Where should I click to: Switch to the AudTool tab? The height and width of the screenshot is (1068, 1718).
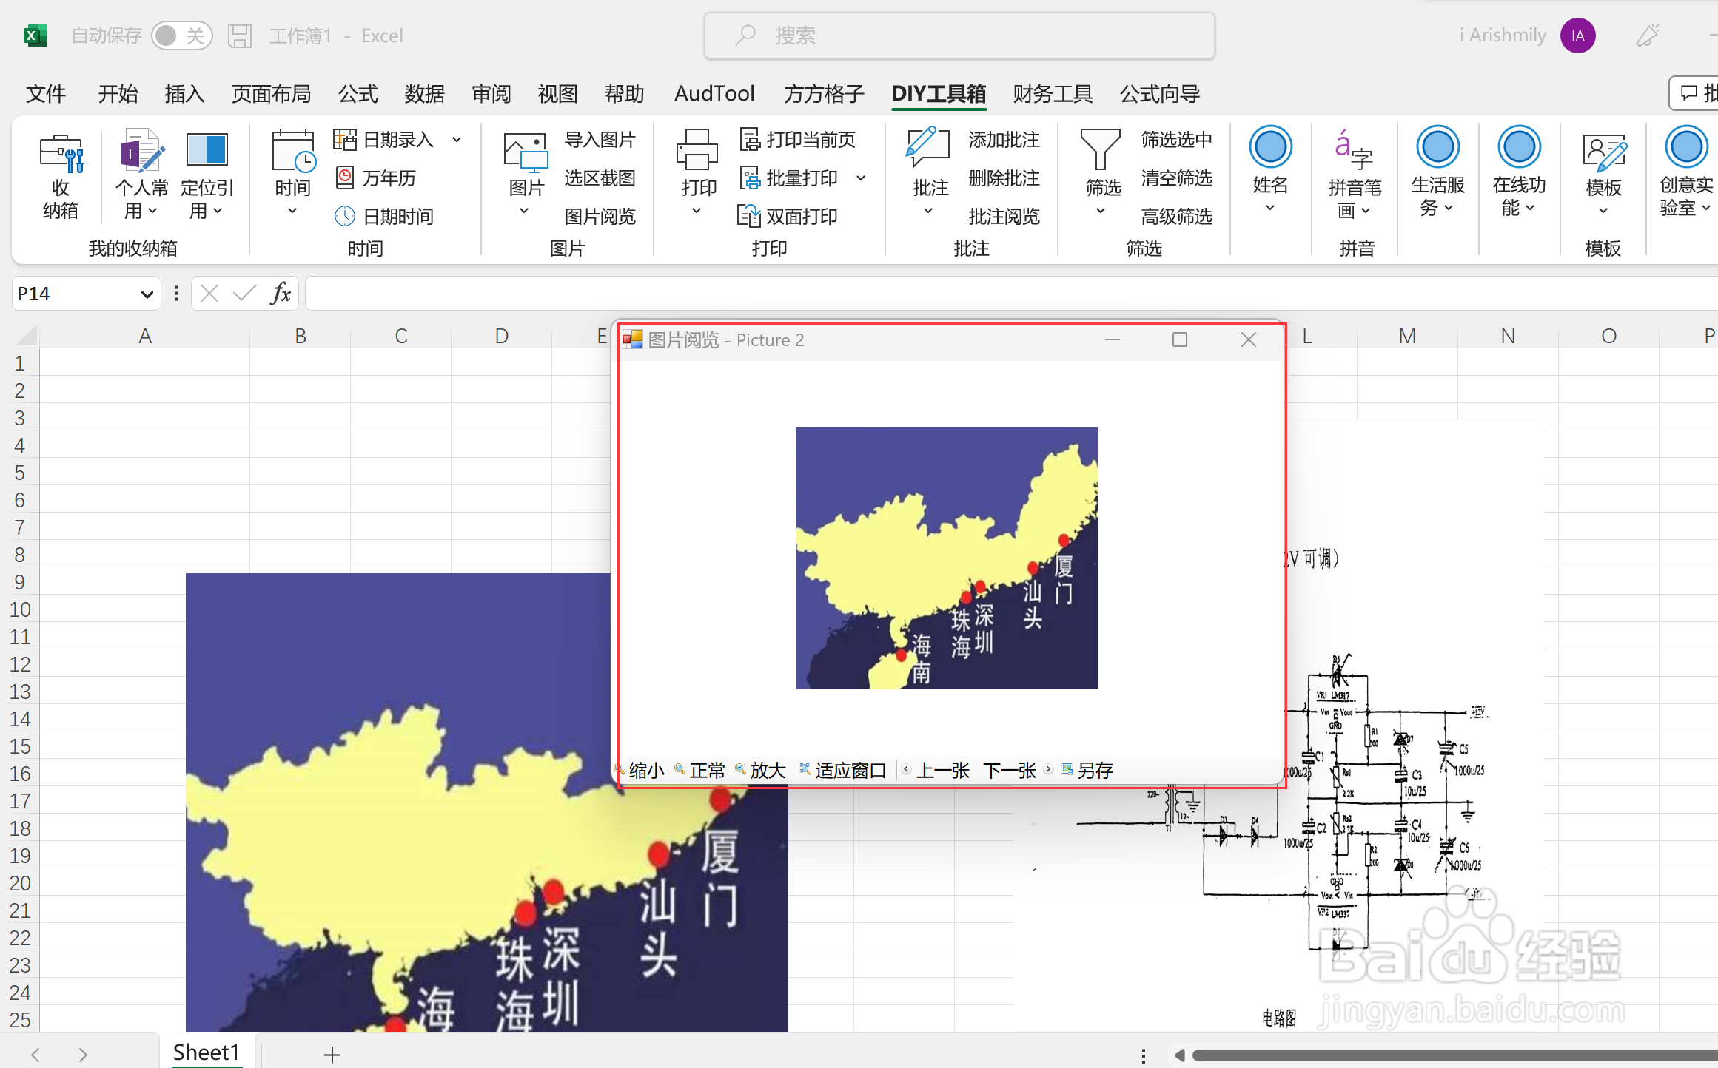coord(714,94)
